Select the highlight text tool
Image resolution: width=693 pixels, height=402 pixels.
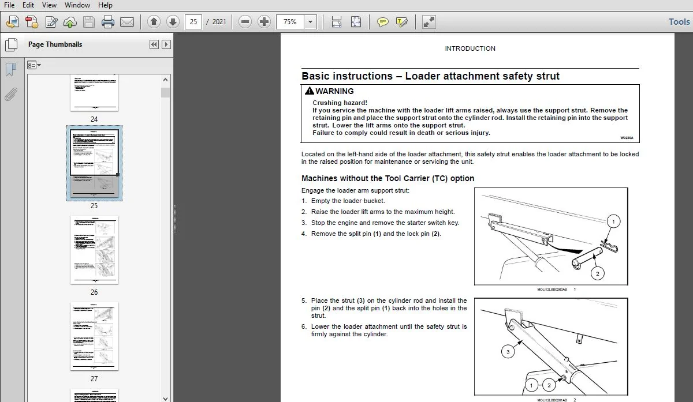[402, 22]
